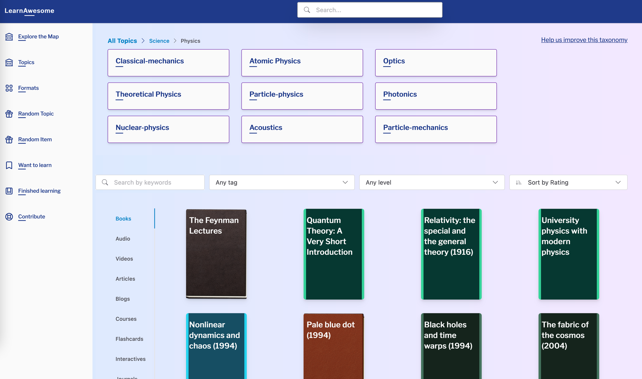
Task: Go to Science in the breadcrumb
Action: click(159, 41)
